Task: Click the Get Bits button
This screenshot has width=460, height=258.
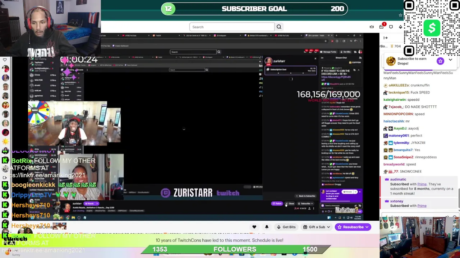Action: point(286,227)
